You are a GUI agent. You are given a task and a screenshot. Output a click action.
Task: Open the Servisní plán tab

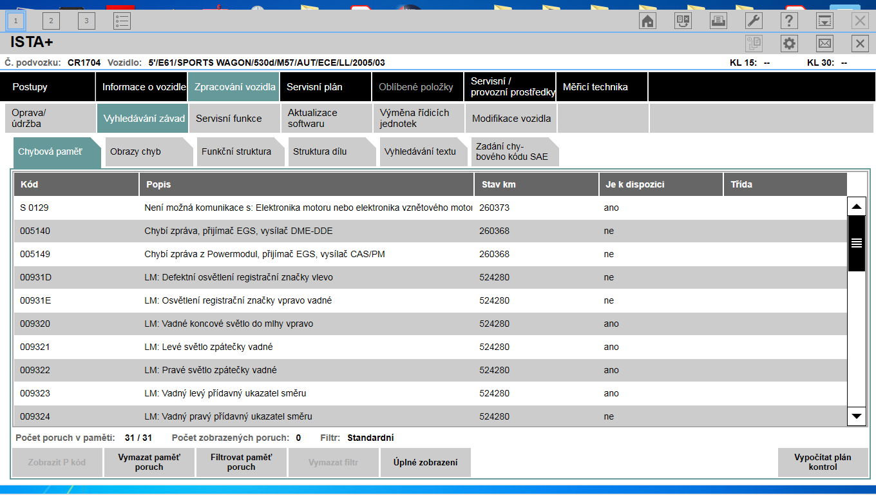(326, 87)
